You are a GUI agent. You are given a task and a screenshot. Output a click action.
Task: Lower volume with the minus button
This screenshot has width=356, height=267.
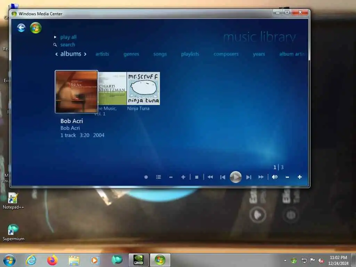click(x=287, y=177)
